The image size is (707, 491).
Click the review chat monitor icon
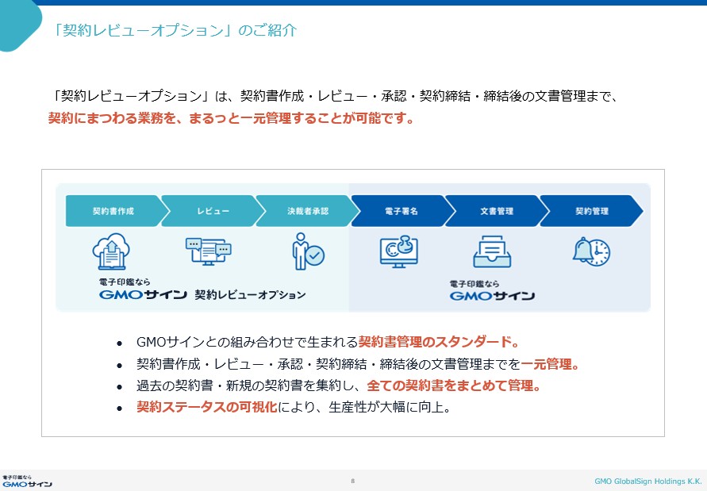click(x=207, y=251)
